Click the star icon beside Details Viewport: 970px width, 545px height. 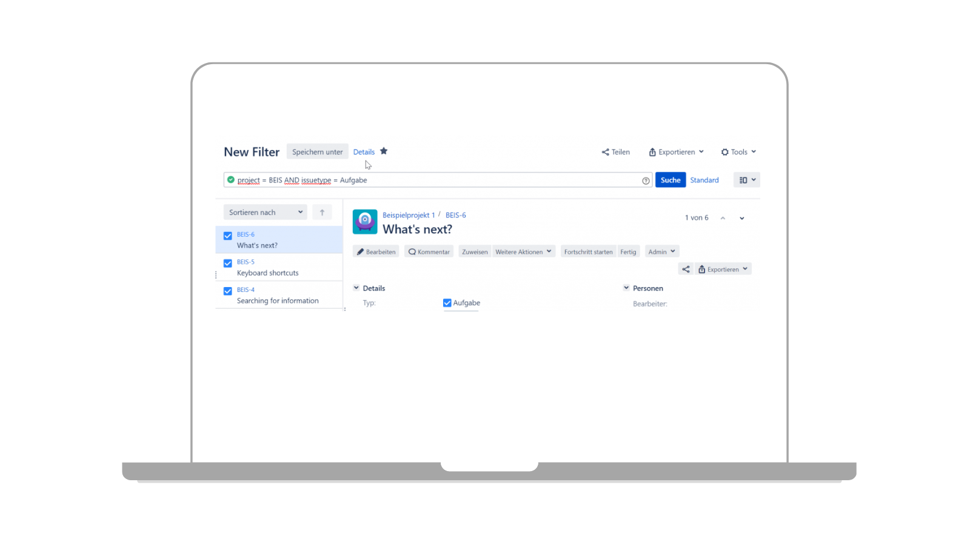point(384,151)
